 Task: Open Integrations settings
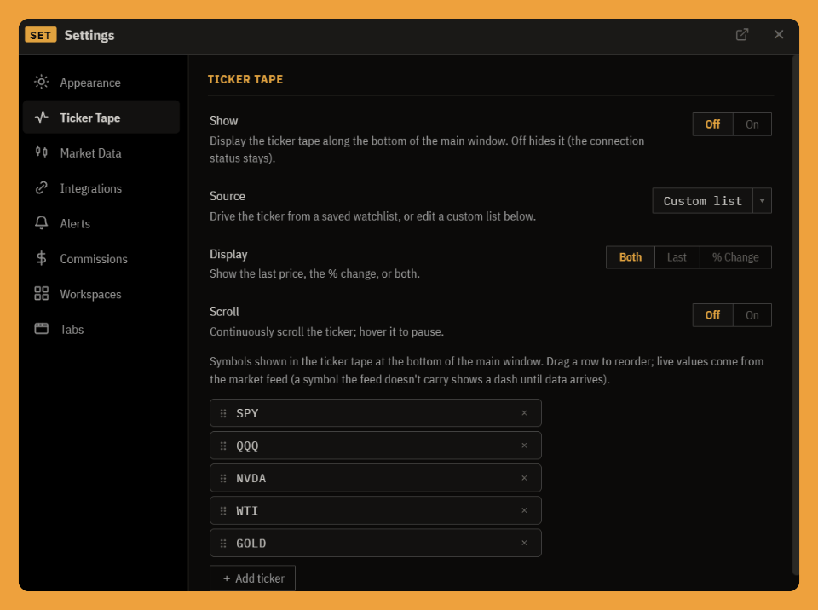click(101, 187)
